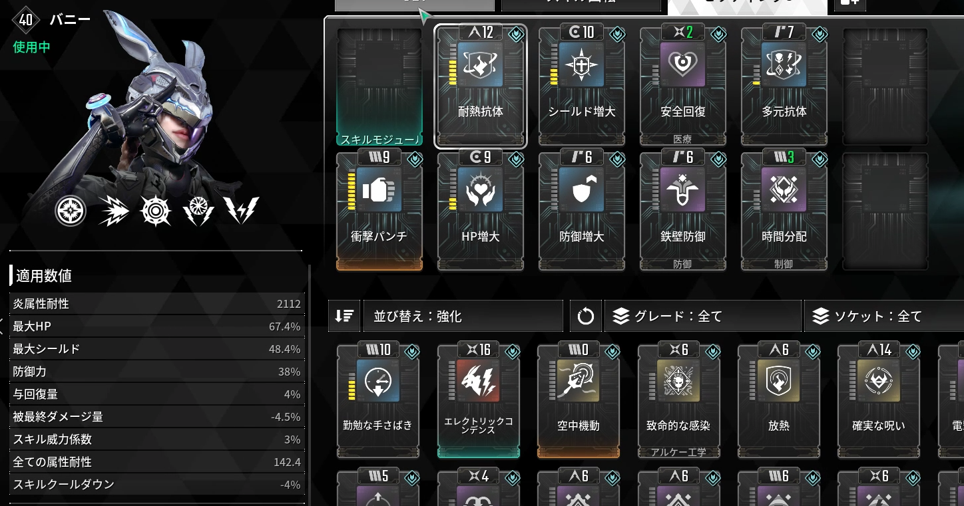Click sort order toggle icon beside 並び替え
This screenshot has height=506, width=964.
[x=344, y=316]
